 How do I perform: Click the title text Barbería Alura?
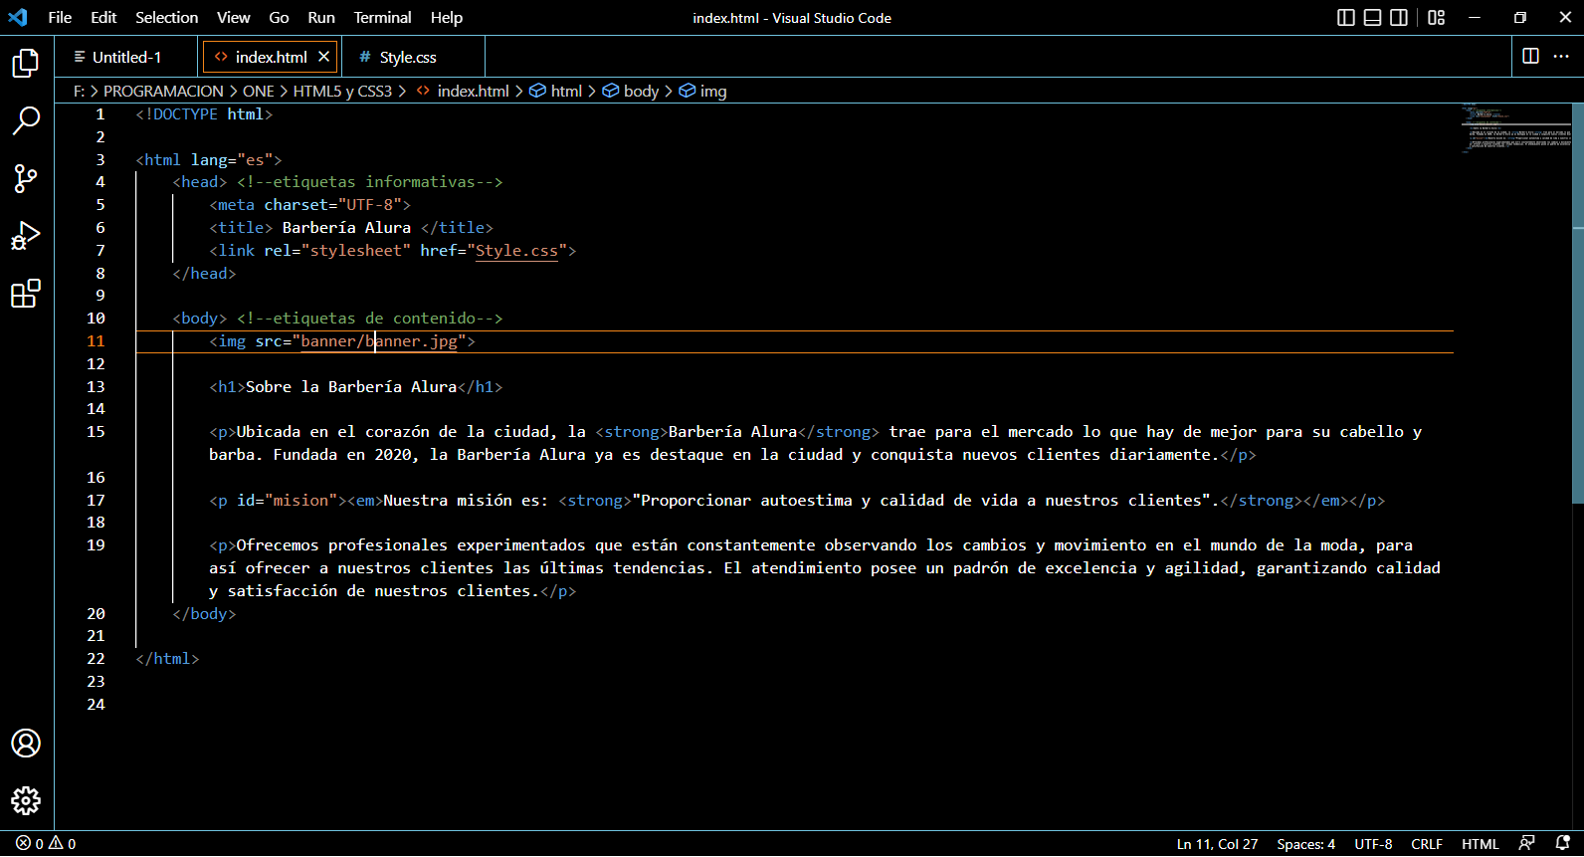tap(346, 228)
